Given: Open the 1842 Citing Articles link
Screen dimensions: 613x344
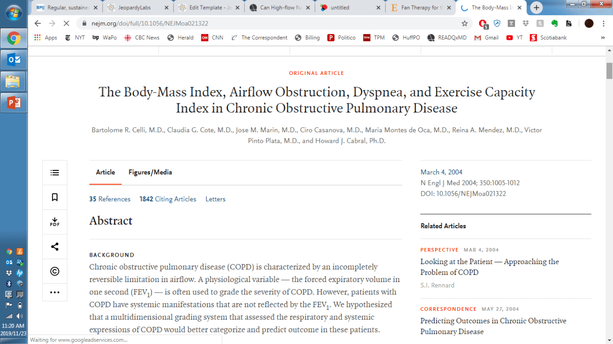Looking at the screenshot, I should coord(168,199).
